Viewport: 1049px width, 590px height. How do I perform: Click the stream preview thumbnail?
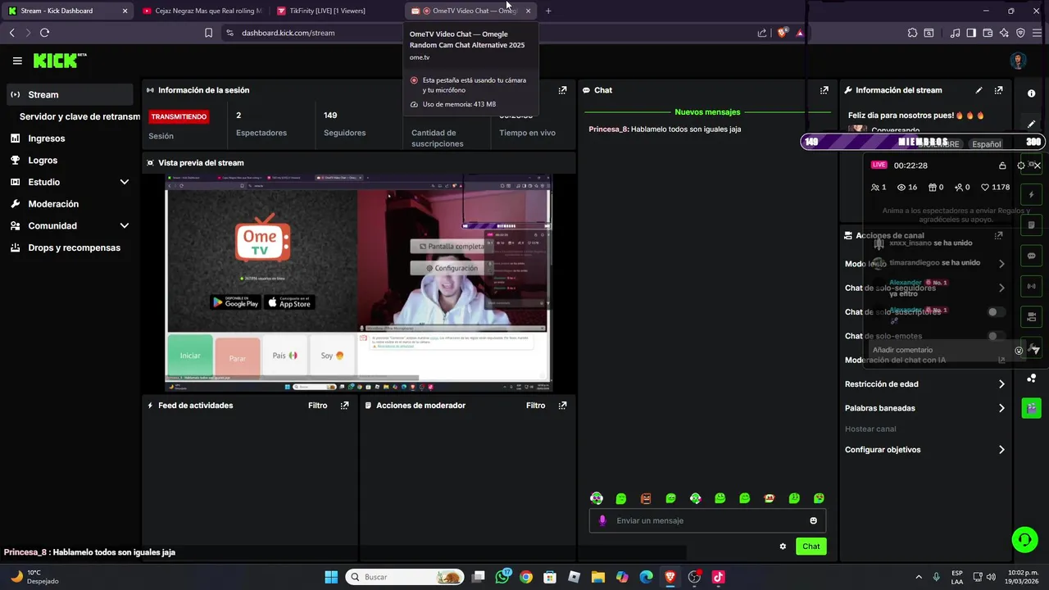tap(358, 283)
